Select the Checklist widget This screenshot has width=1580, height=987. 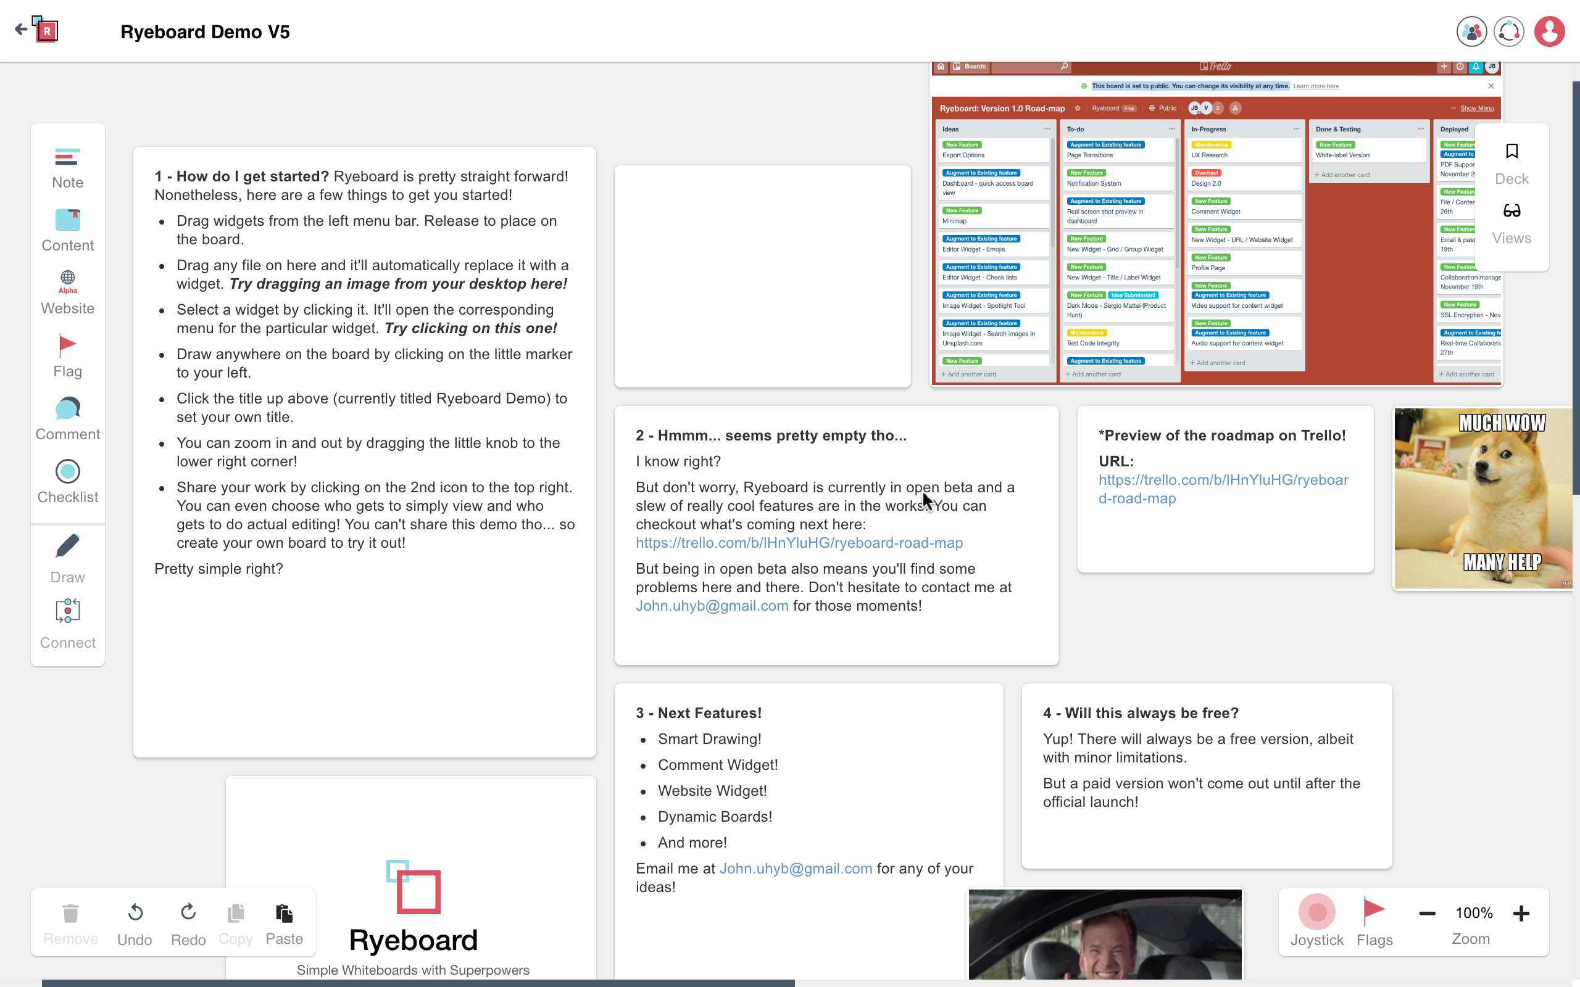67,482
